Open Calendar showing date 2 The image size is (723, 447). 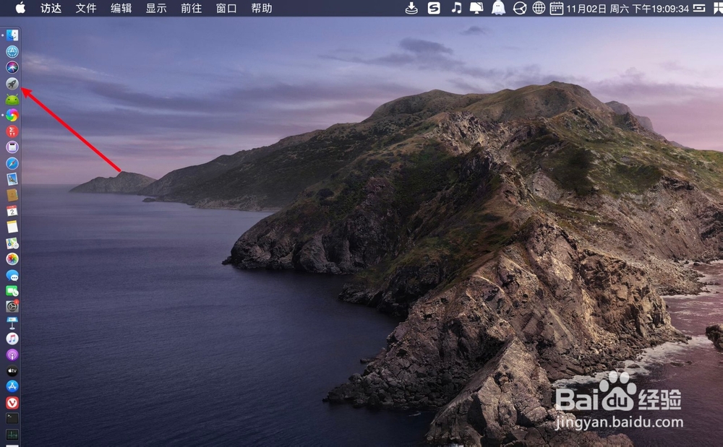point(12,211)
